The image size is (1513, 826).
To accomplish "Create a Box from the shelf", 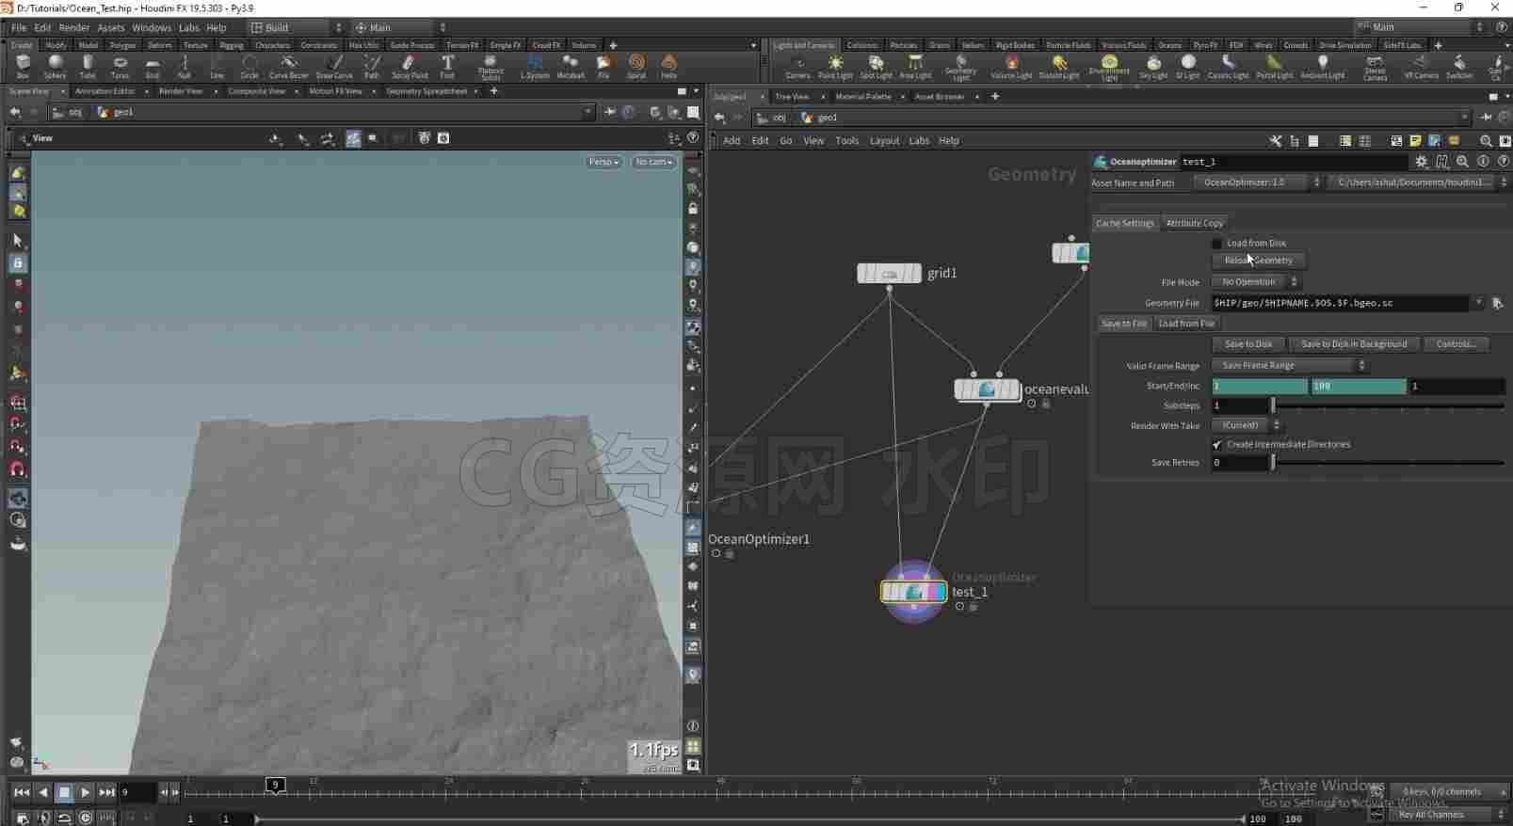I will click(23, 66).
